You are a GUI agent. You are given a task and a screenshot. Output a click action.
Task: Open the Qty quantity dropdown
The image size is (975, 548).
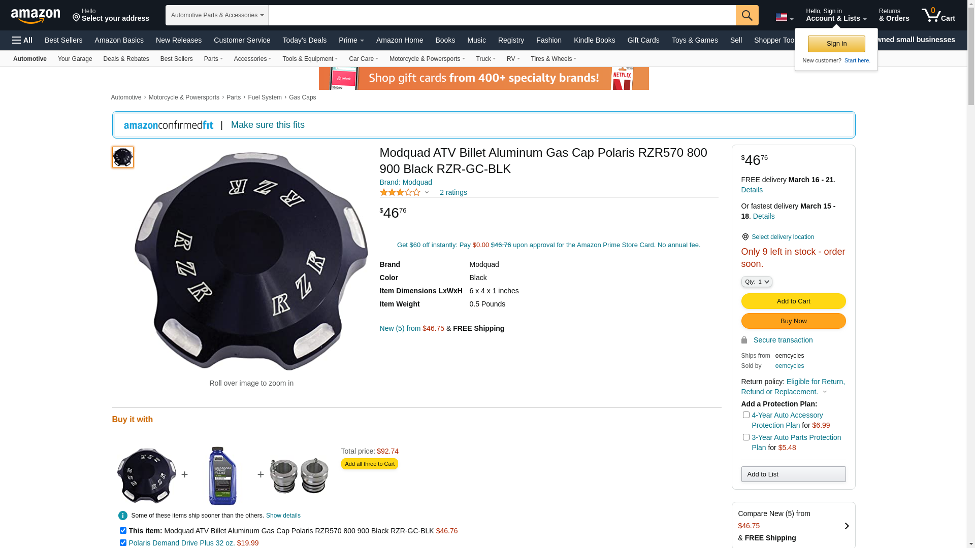coord(756,282)
